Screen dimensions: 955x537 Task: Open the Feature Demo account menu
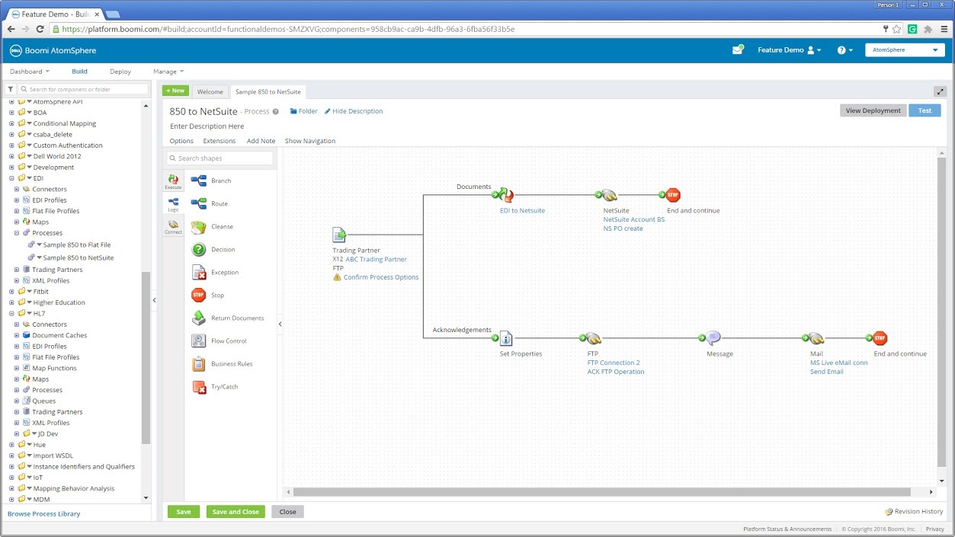(790, 50)
